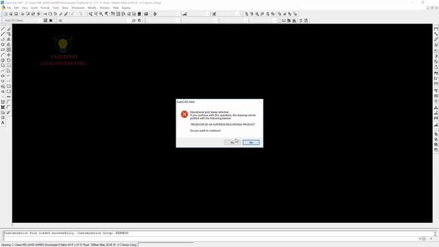Viewport: 439px width, 247px height.
Task: Open the Text Style dropdown
Action: click(x=178, y=14)
